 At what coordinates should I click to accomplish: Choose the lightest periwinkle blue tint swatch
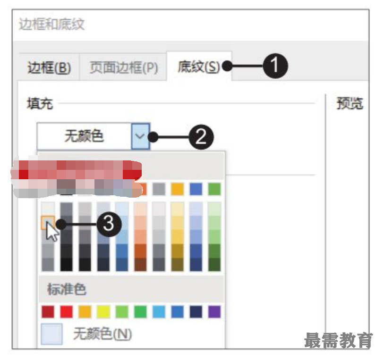tap(196, 209)
